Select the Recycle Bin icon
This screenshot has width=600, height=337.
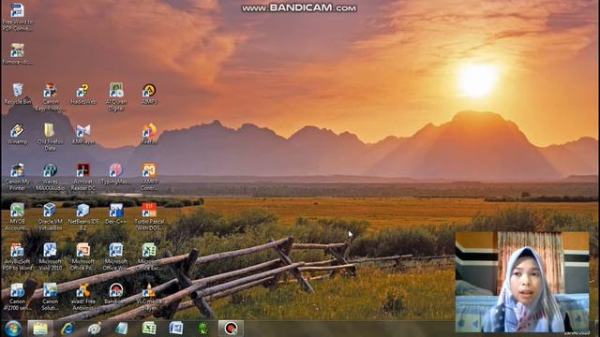point(17,94)
